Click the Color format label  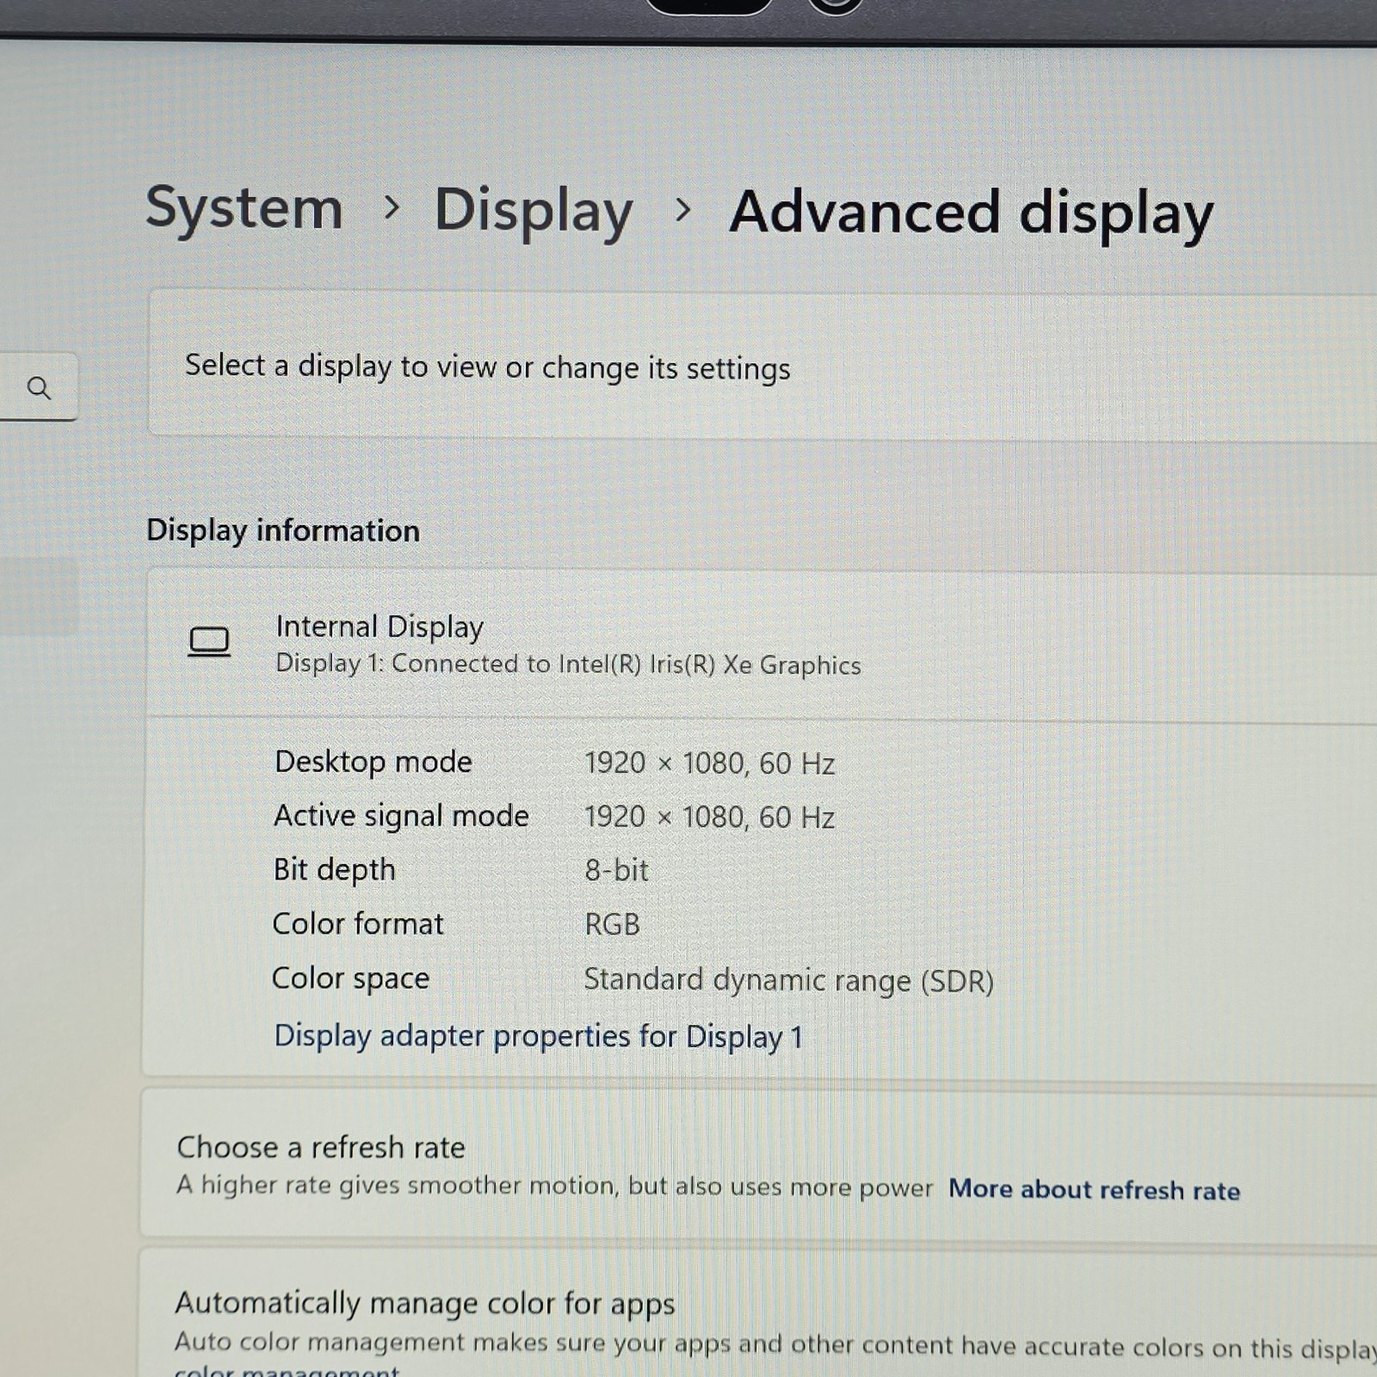point(358,924)
